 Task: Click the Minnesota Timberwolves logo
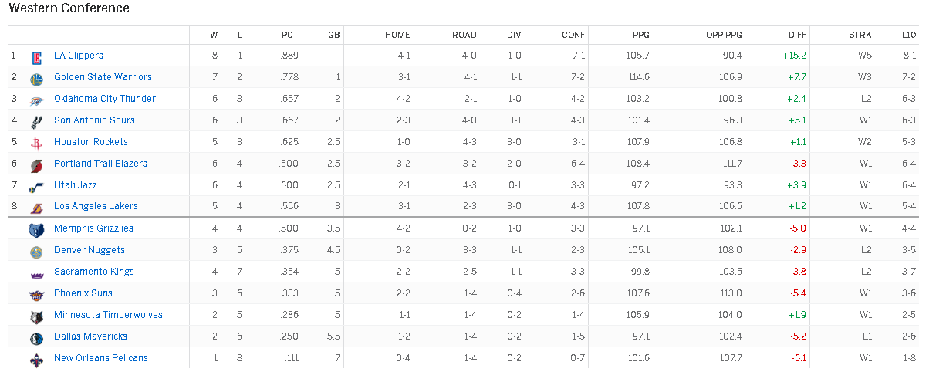[36, 316]
